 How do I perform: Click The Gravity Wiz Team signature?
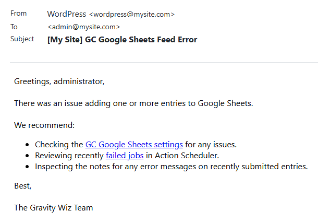click(54, 208)
